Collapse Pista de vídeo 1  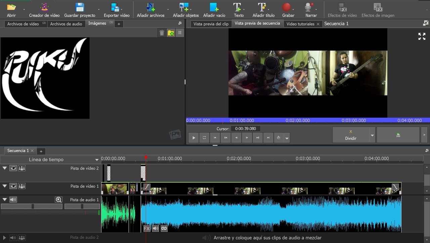[5, 186]
